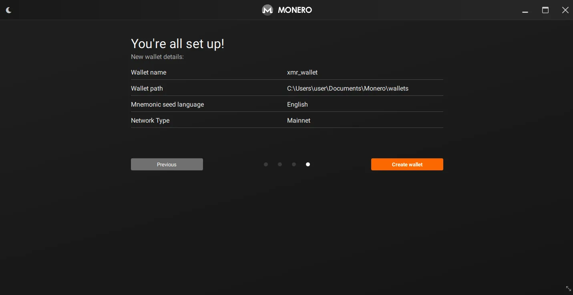Screen dimensions: 573x295
Task: Close the Monero wallet window
Action: 565,10
